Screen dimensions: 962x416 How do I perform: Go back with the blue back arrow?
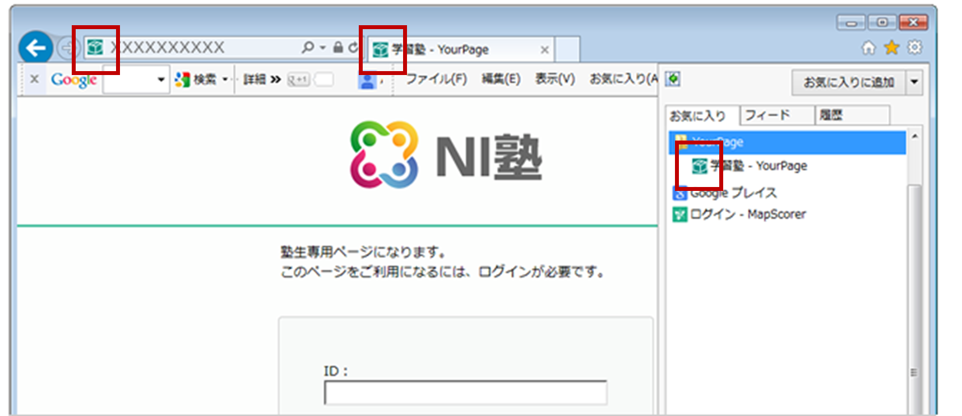(35, 48)
